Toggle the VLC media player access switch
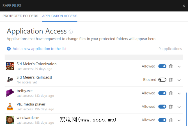This screenshot has height=126, width=188. point(162,107)
